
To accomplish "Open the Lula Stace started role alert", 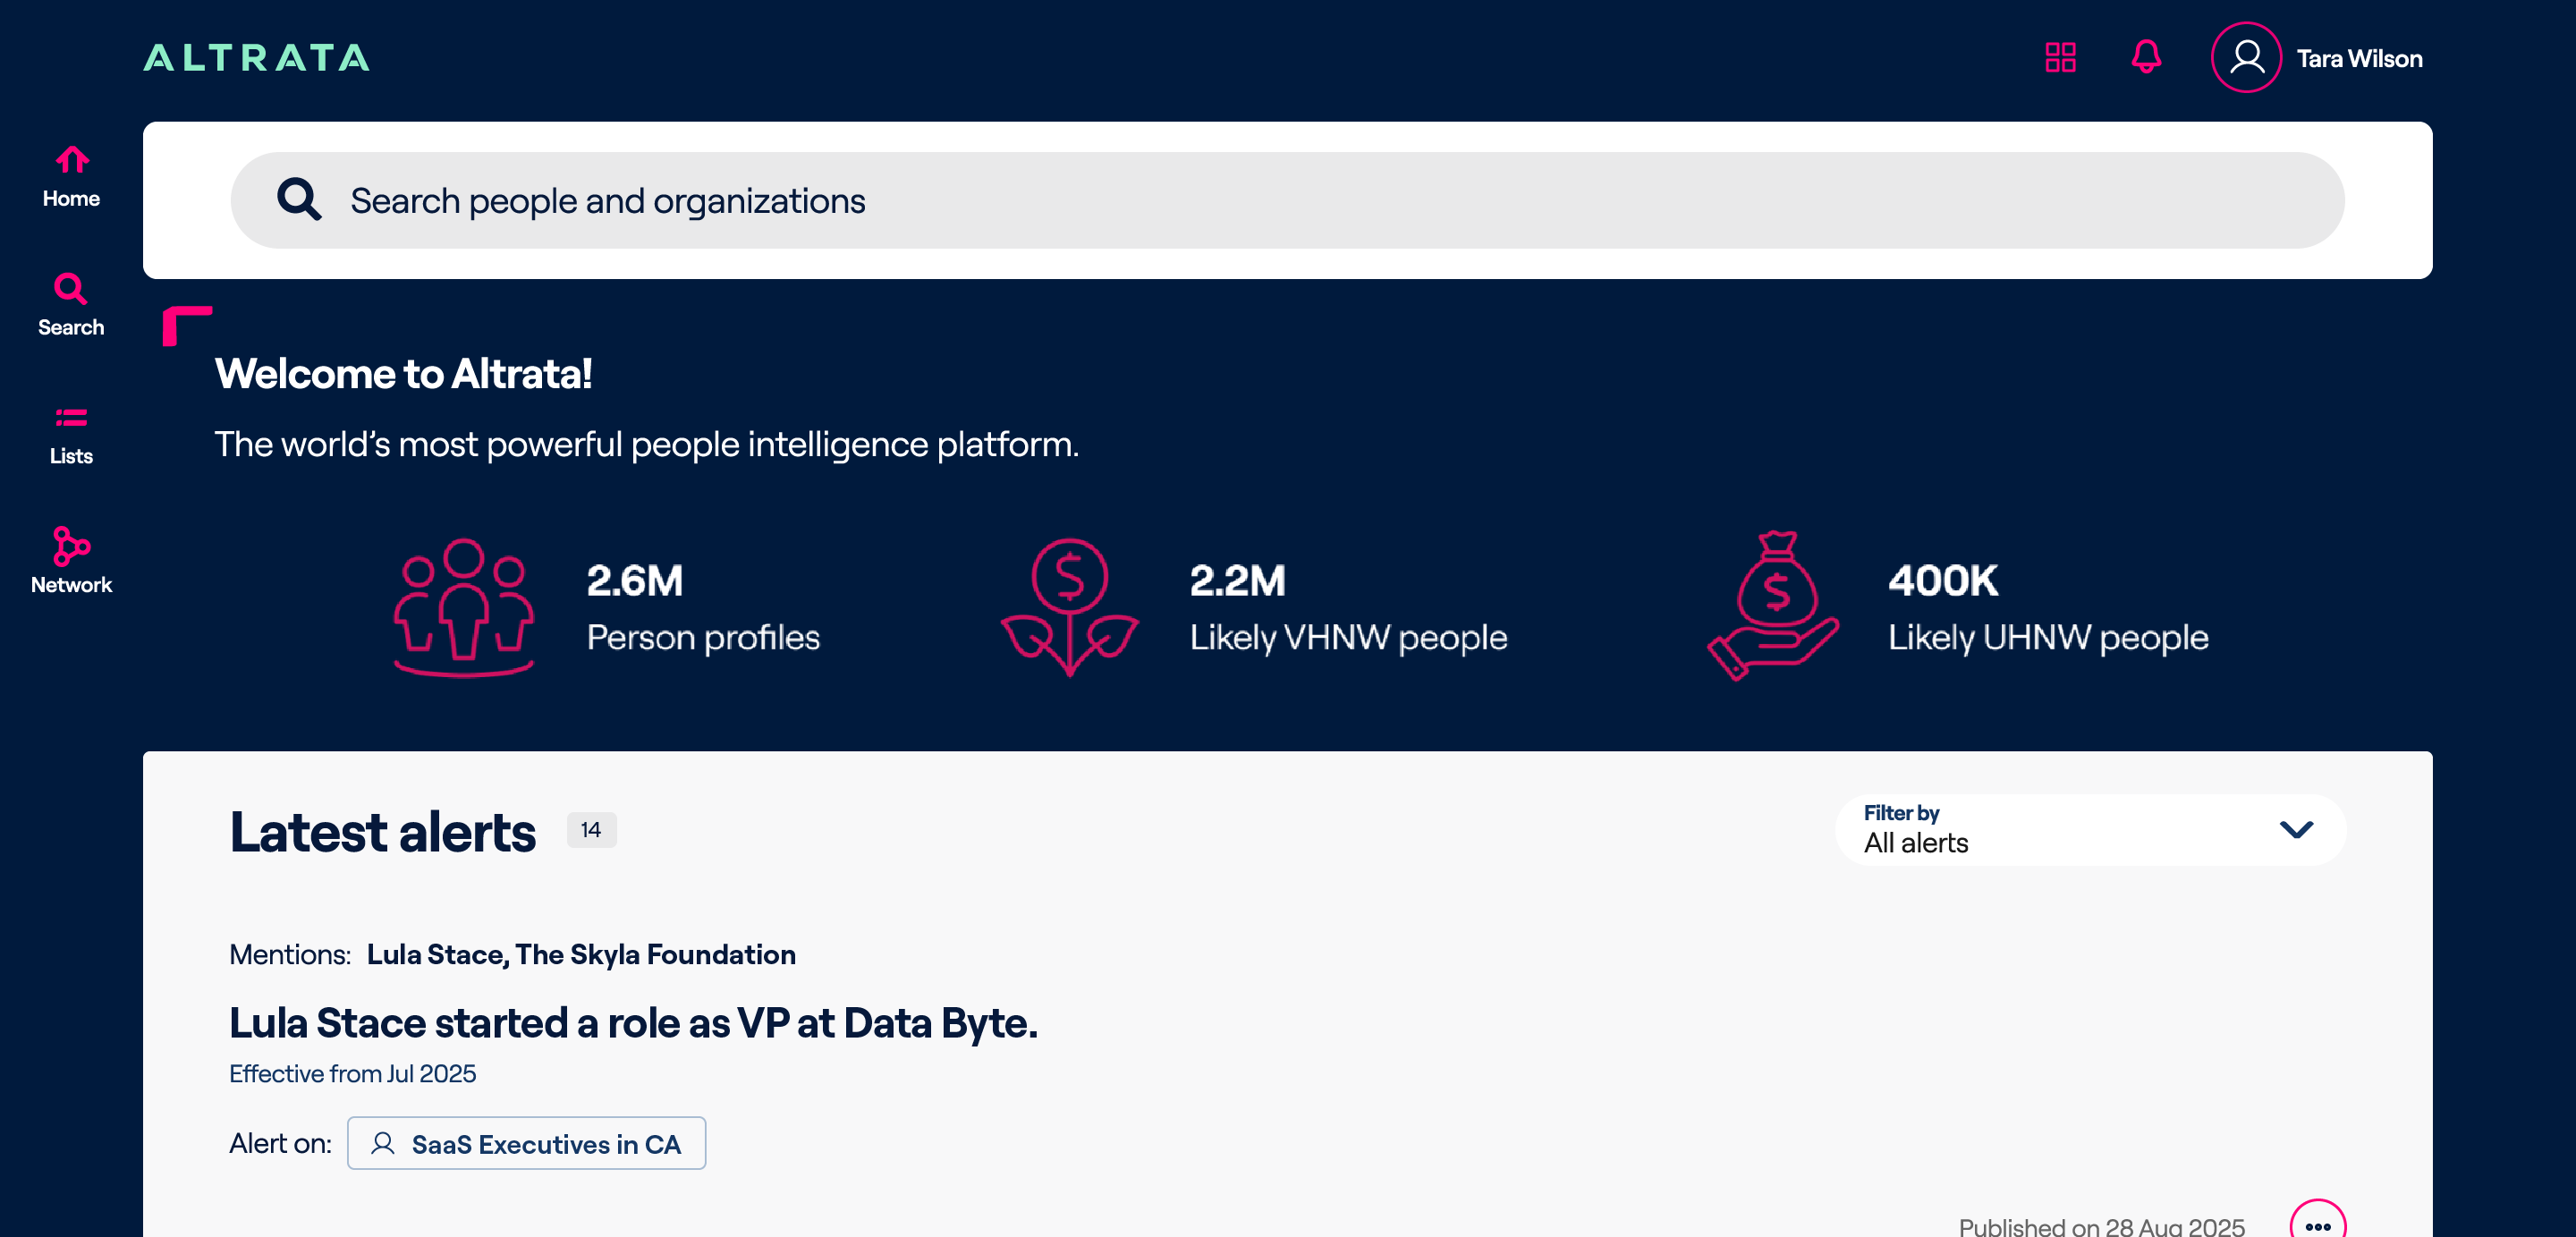I will [633, 1022].
